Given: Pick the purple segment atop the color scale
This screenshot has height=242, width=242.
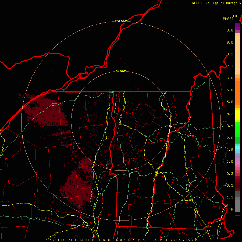Looking at the screenshot, I should tap(237, 27).
